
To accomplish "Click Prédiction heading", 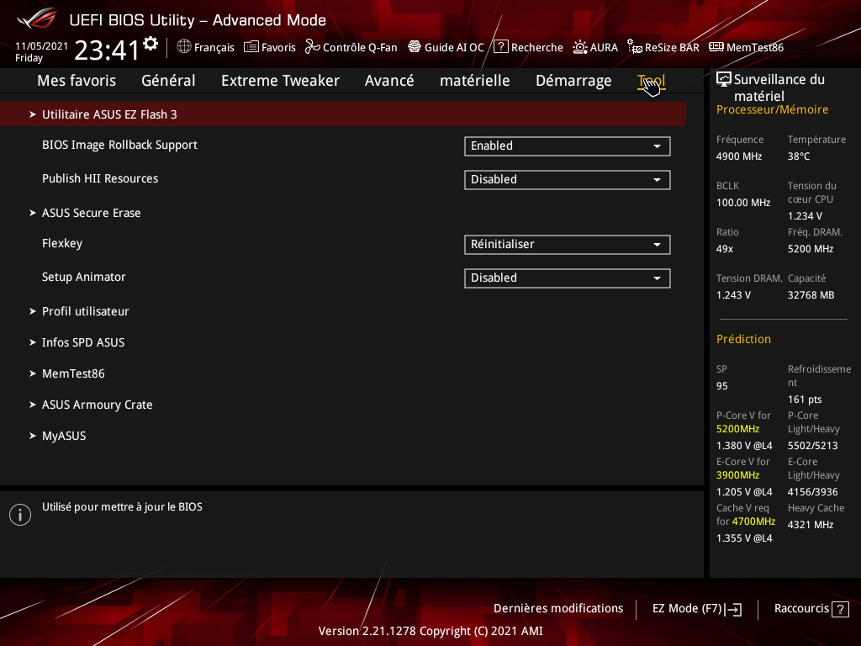I will click(x=743, y=340).
